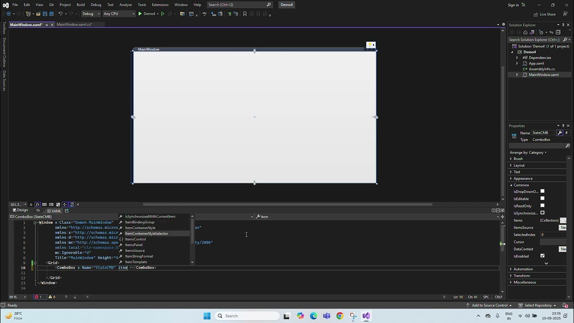Click the bookmark toolbar icon
Viewport: 574px width, 323px height.
(x=244, y=14)
